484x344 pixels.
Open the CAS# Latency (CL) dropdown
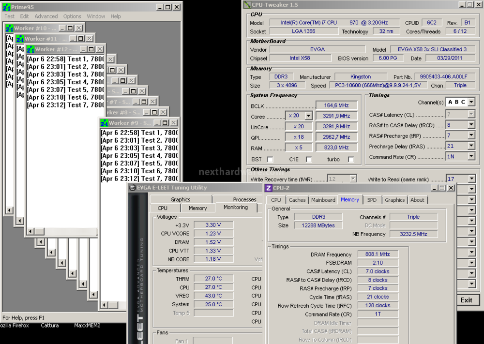[471, 115]
